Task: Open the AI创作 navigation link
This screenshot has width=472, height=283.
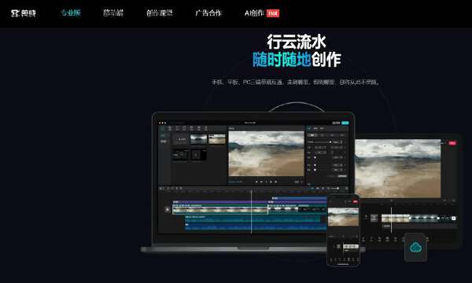Action: click(x=254, y=13)
